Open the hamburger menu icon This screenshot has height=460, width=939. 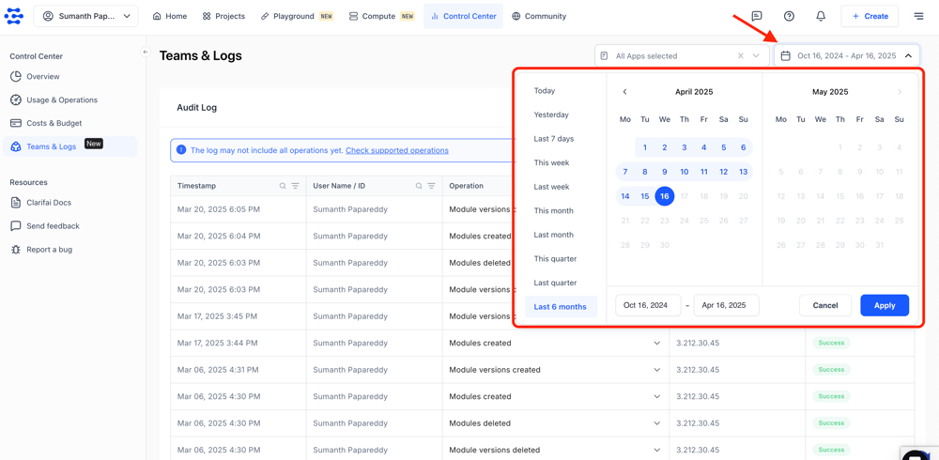coord(918,16)
